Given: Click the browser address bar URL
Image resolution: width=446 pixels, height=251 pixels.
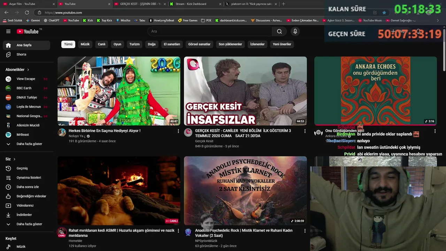Looking at the screenshot, I should (x=63, y=13).
